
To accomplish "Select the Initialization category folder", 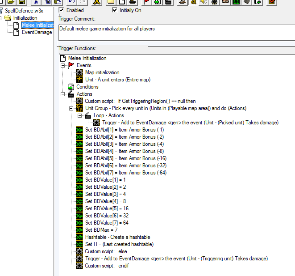I will (25, 18).
